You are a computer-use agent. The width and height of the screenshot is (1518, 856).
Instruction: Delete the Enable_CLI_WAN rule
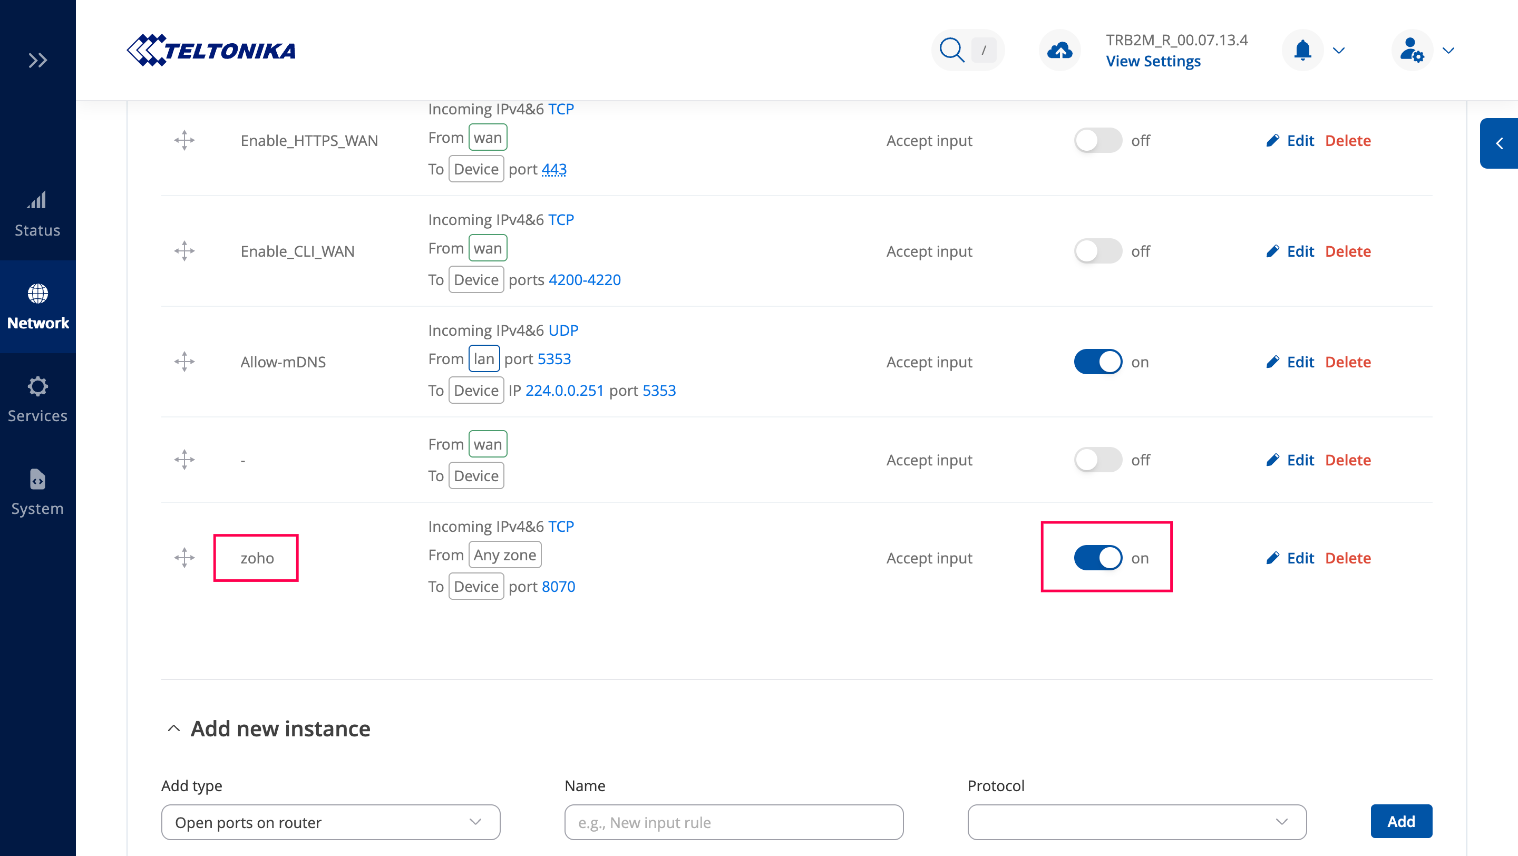tap(1348, 251)
